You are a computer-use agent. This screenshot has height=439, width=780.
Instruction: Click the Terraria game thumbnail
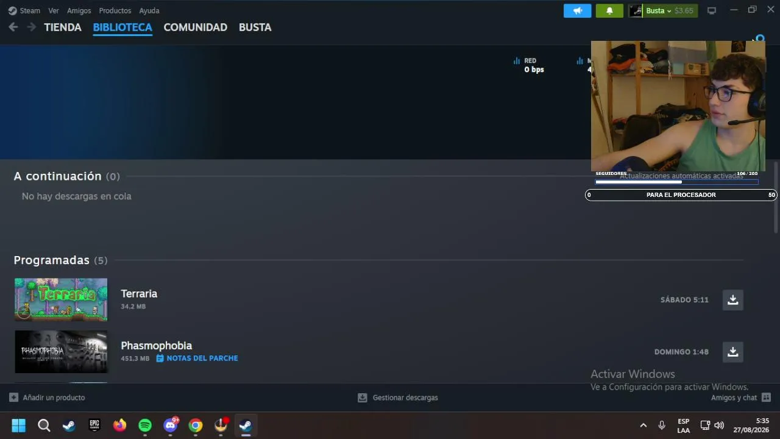61,299
